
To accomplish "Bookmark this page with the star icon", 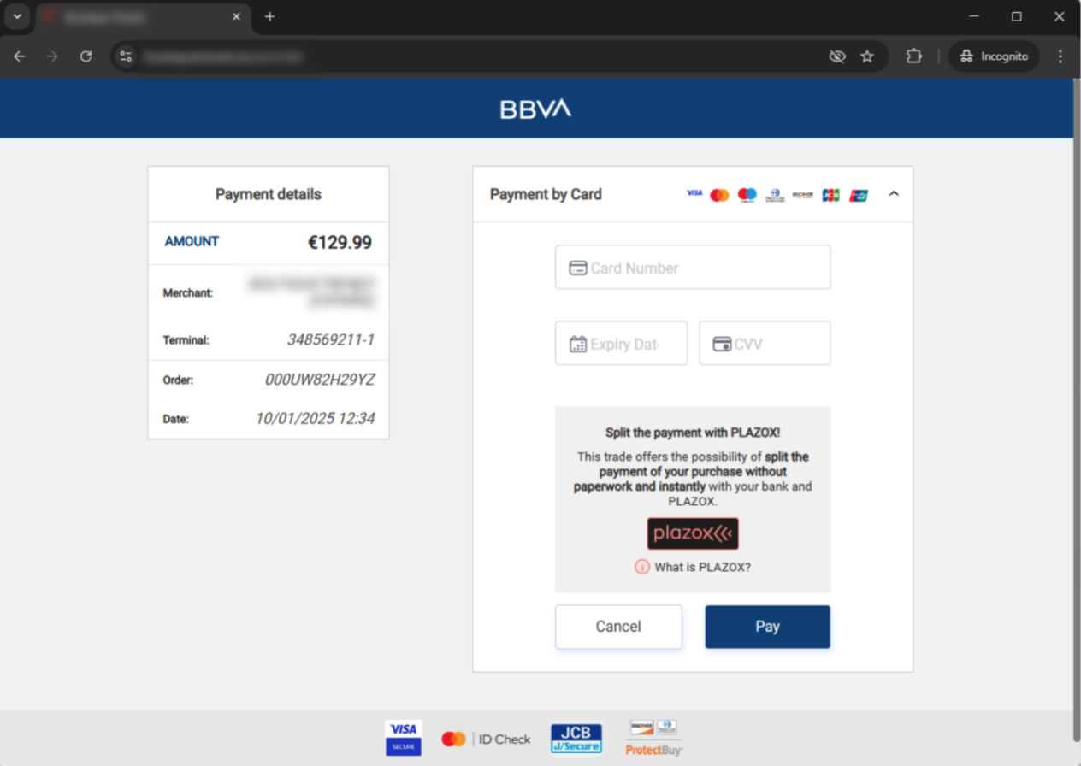I will coord(867,56).
